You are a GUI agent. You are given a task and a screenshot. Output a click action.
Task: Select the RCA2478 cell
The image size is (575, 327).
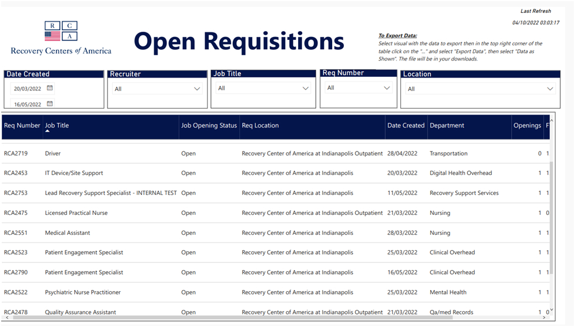point(16,312)
